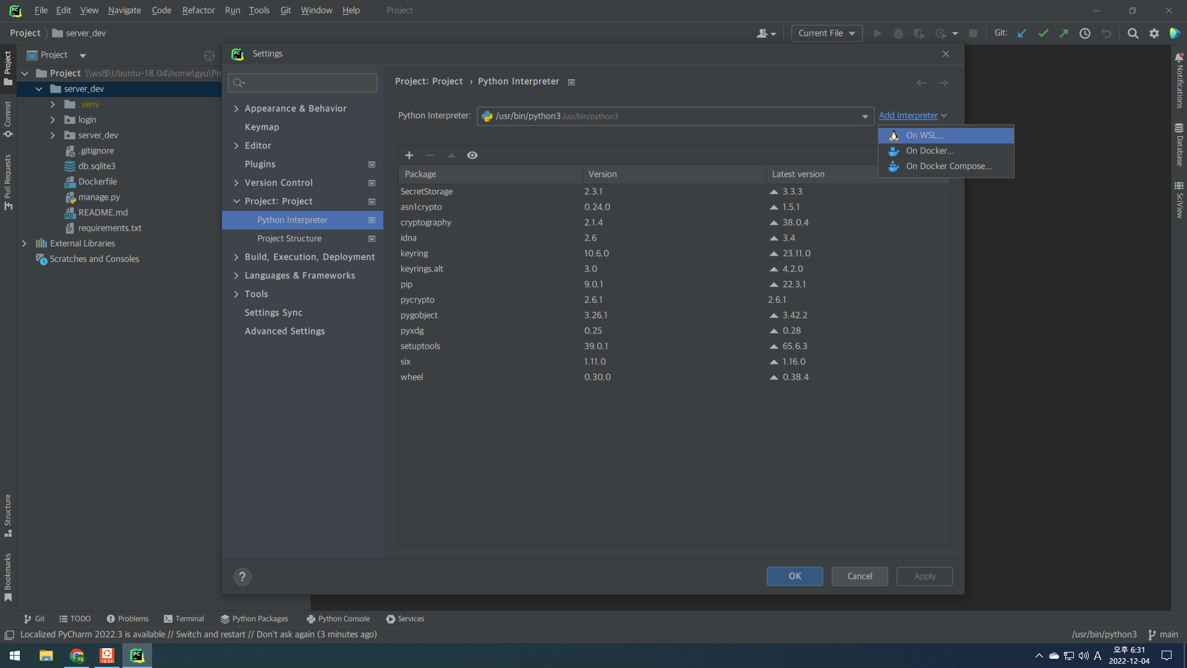
Task: Expand Version Control settings section
Action: (x=236, y=183)
